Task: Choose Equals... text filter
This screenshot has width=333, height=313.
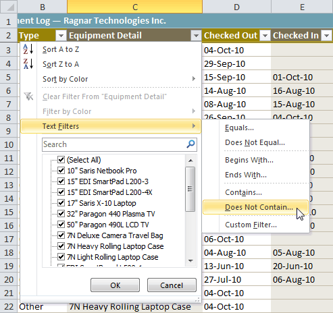Action: (x=256, y=127)
